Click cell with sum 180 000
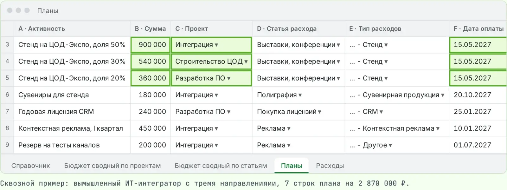This screenshot has height=190, width=507. [x=151, y=95]
